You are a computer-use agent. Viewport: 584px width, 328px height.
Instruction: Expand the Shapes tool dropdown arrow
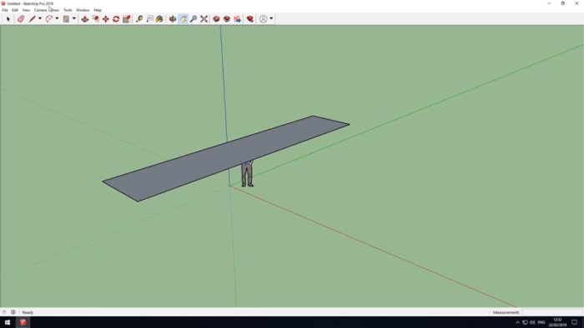(x=73, y=18)
